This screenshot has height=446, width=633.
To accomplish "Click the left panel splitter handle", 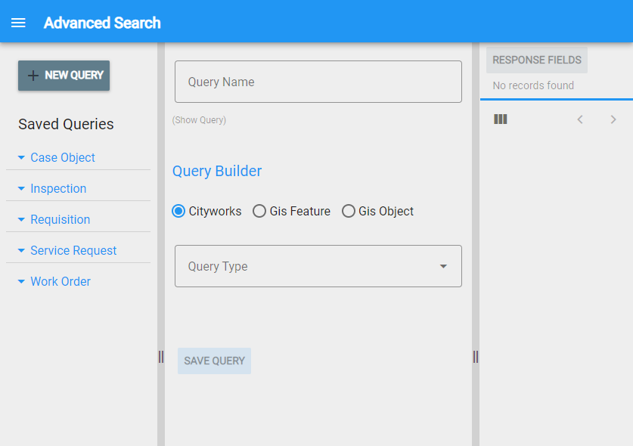I will (161, 357).
